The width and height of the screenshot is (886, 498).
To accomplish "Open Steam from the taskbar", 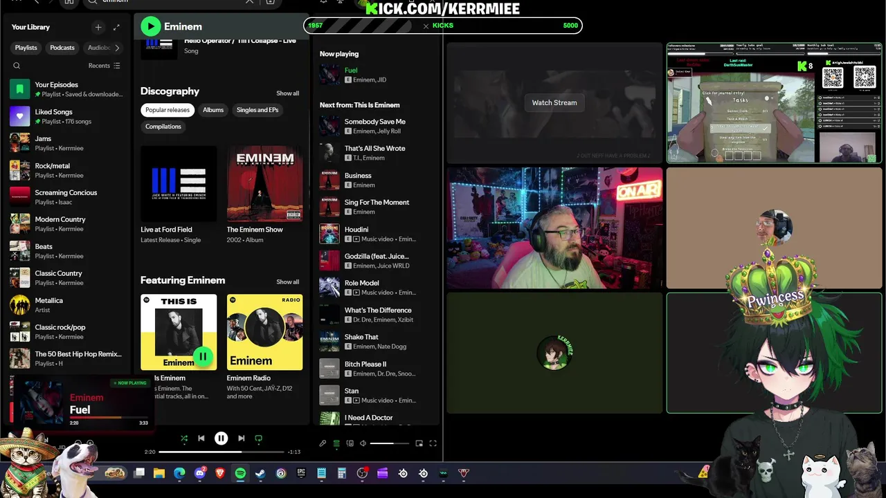I will [261, 473].
